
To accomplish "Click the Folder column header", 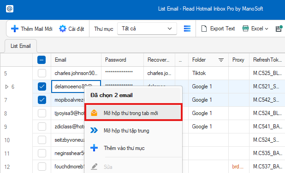I will pos(208,60).
